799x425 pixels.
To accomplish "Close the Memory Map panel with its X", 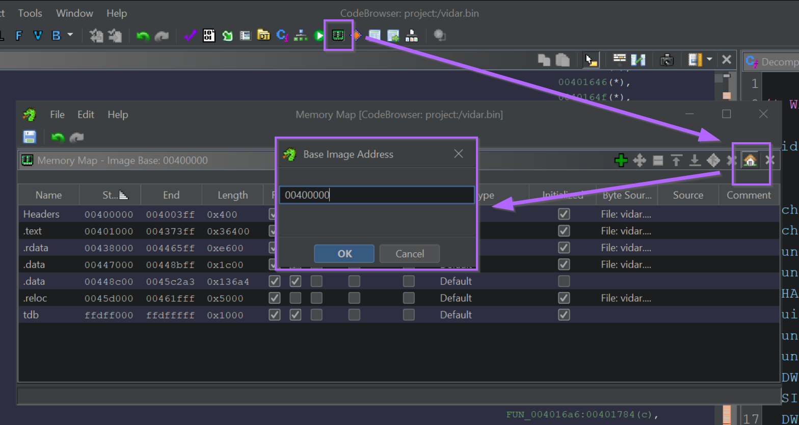I will (769, 161).
